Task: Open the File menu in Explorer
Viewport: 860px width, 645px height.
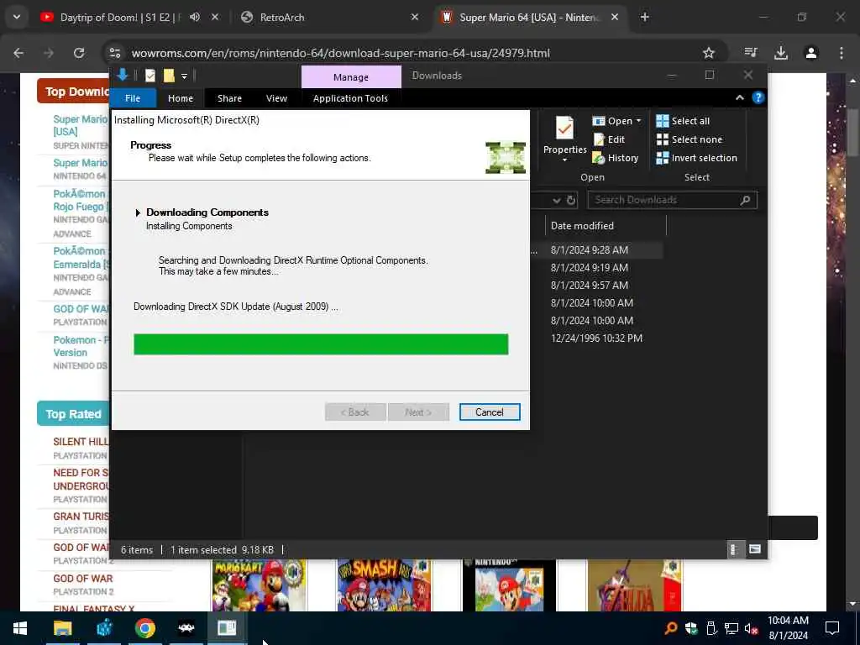Action: coord(133,98)
